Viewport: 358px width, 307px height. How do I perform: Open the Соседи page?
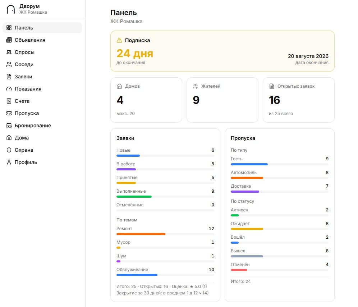click(42, 64)
